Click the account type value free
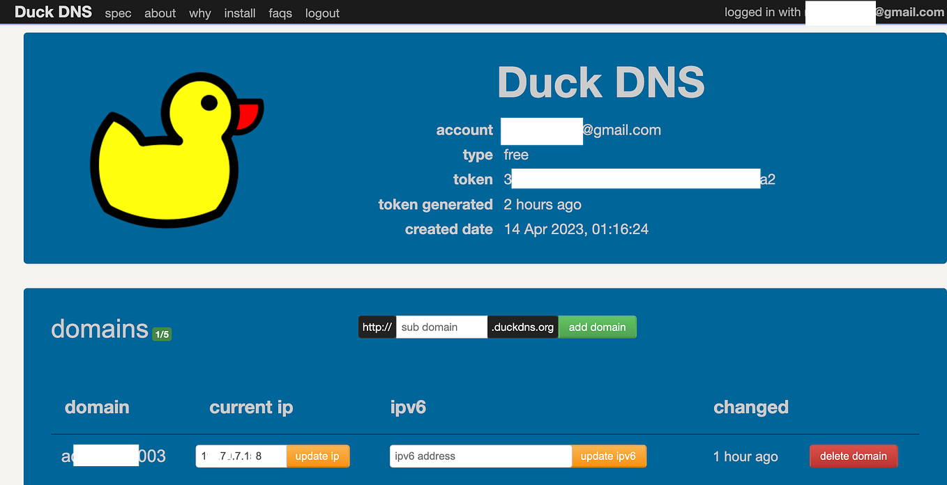This screenshot has height=485, width=947. pyautogui.click(x=516, y=155)
